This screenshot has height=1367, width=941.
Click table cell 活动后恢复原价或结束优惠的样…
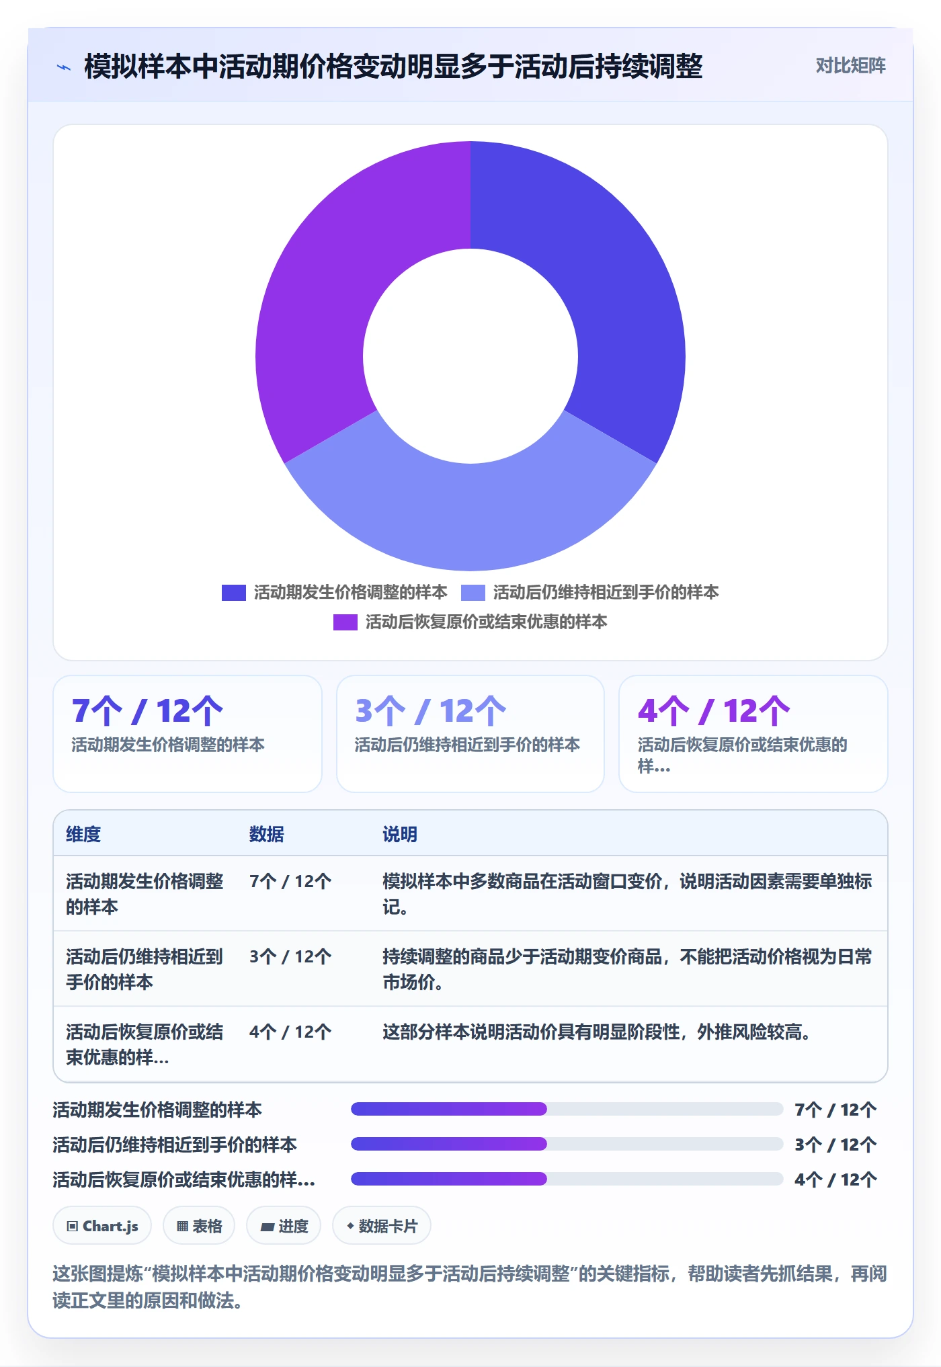click(x=145, y=1044)
